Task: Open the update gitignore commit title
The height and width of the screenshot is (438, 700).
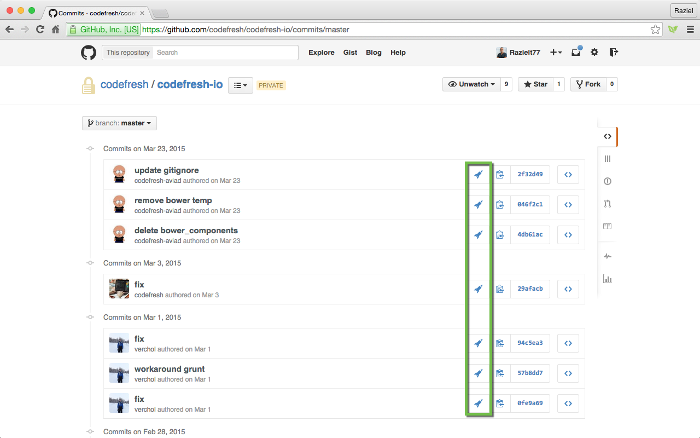Action: (x=167, y=170)
